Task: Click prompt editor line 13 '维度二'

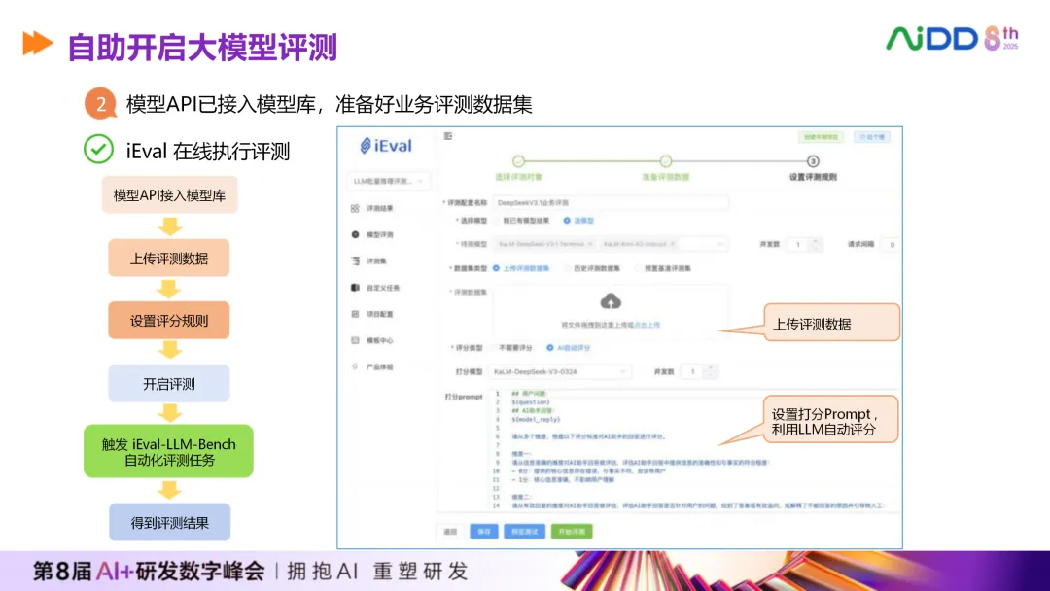Action: click(x=522, y=498)
